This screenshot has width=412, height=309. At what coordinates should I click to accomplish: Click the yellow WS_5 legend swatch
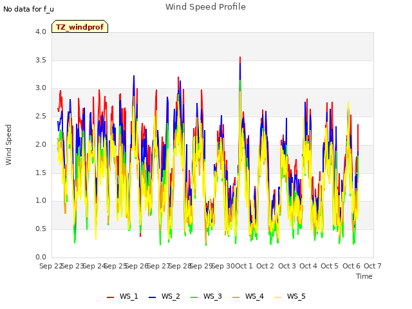[277, 297]
